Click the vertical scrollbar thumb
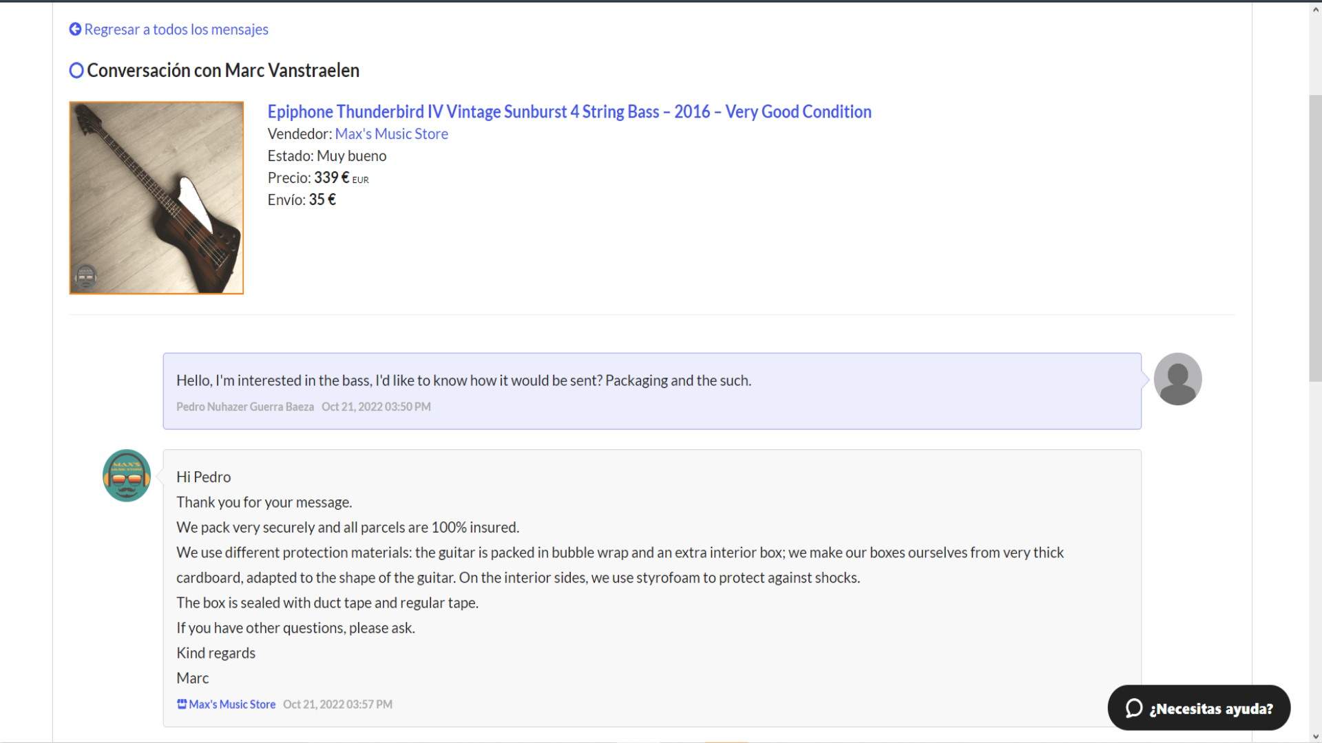 pos(1315,239)
